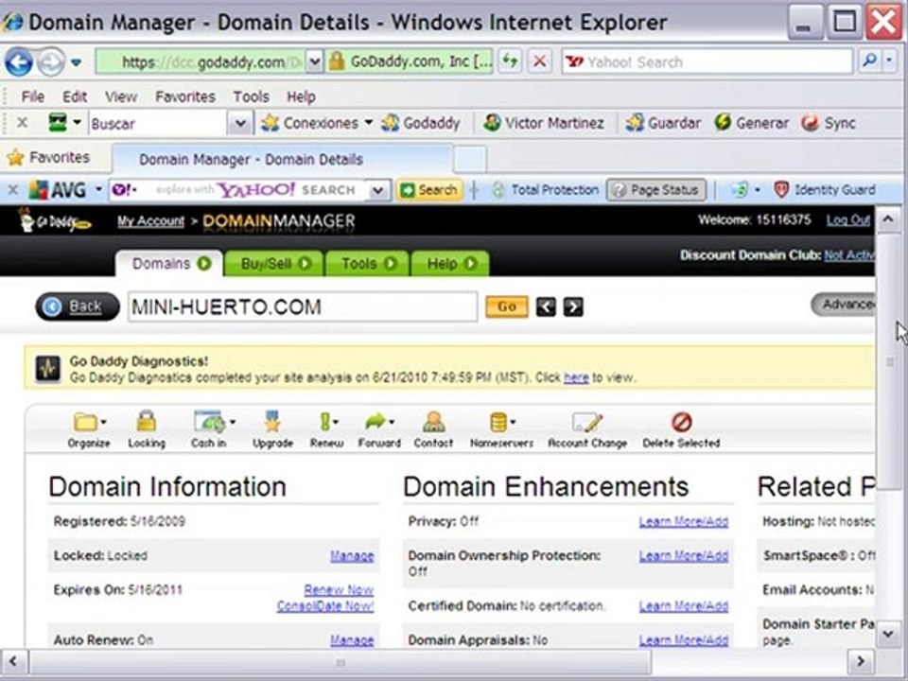Viewport: 908px width, 681px height.
Task: Open the Conexiones toolbar menu
Action: [x=316, y=123]
